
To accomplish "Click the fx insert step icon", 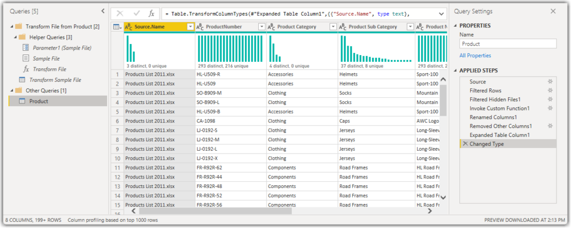I will pyautogui.click(x=152, y=14).
